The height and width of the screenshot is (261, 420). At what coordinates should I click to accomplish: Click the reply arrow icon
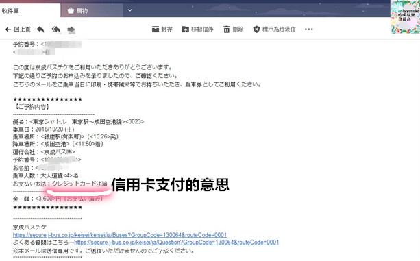[40, 29]
